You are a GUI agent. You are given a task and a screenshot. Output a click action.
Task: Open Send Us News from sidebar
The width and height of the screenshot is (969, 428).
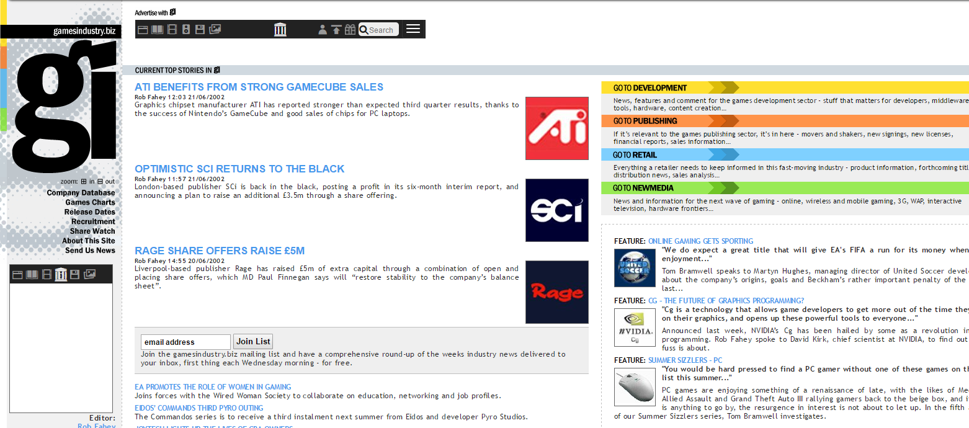tap(90, 251)
